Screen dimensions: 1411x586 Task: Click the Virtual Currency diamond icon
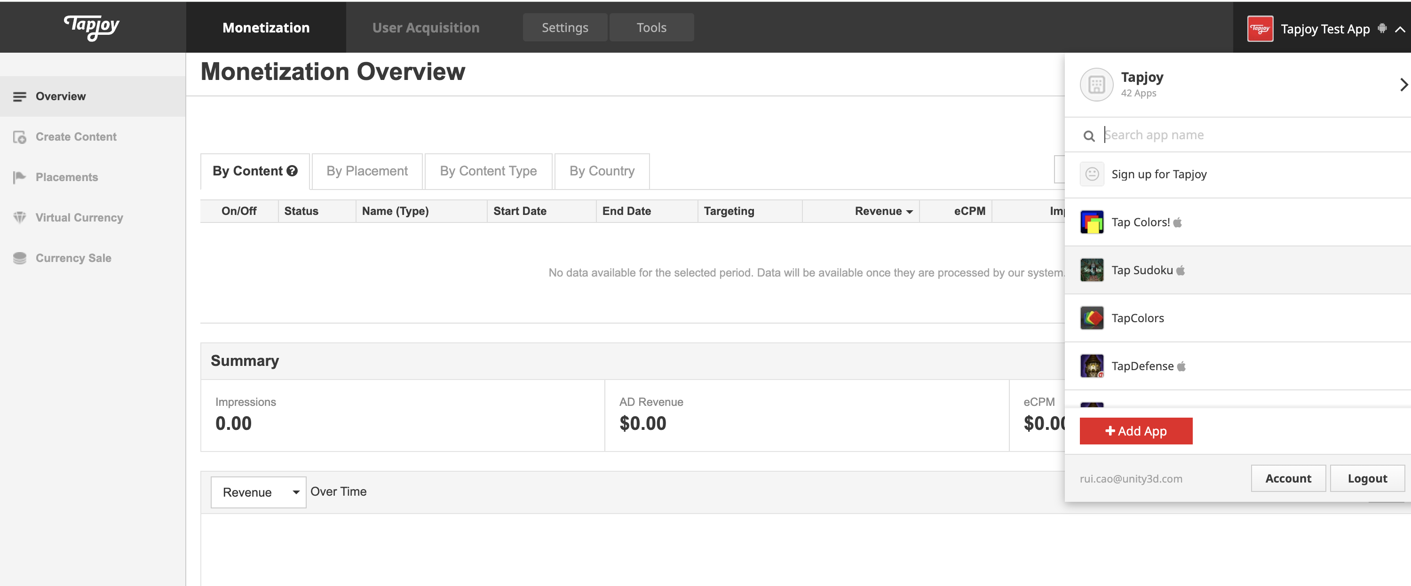click(20, 217)
